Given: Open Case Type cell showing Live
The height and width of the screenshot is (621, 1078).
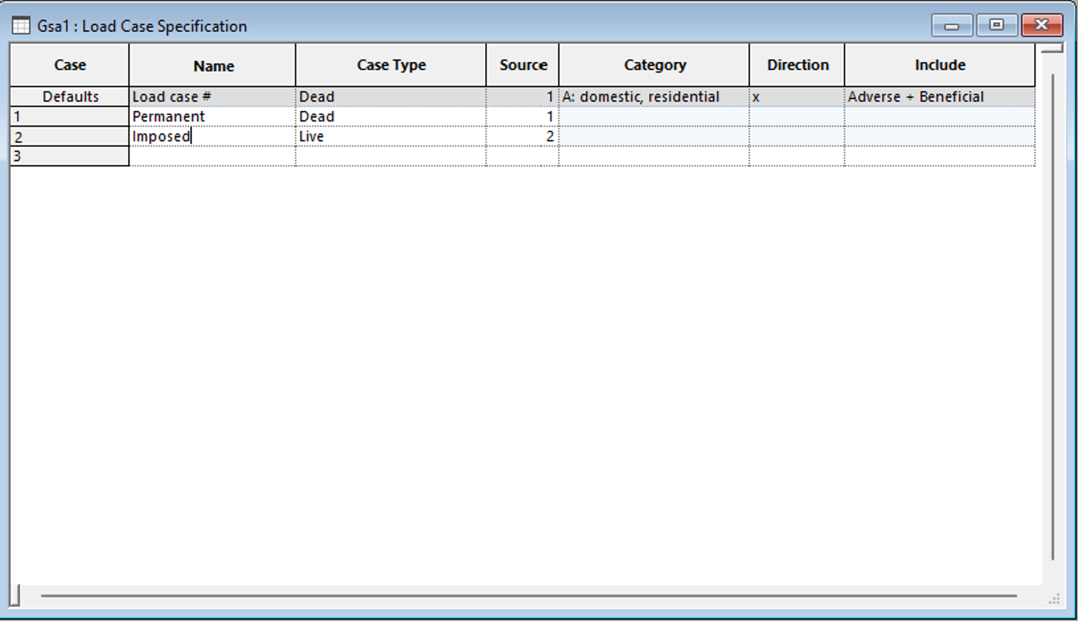Looking at the screenshot, I should (x=390, y=137).
